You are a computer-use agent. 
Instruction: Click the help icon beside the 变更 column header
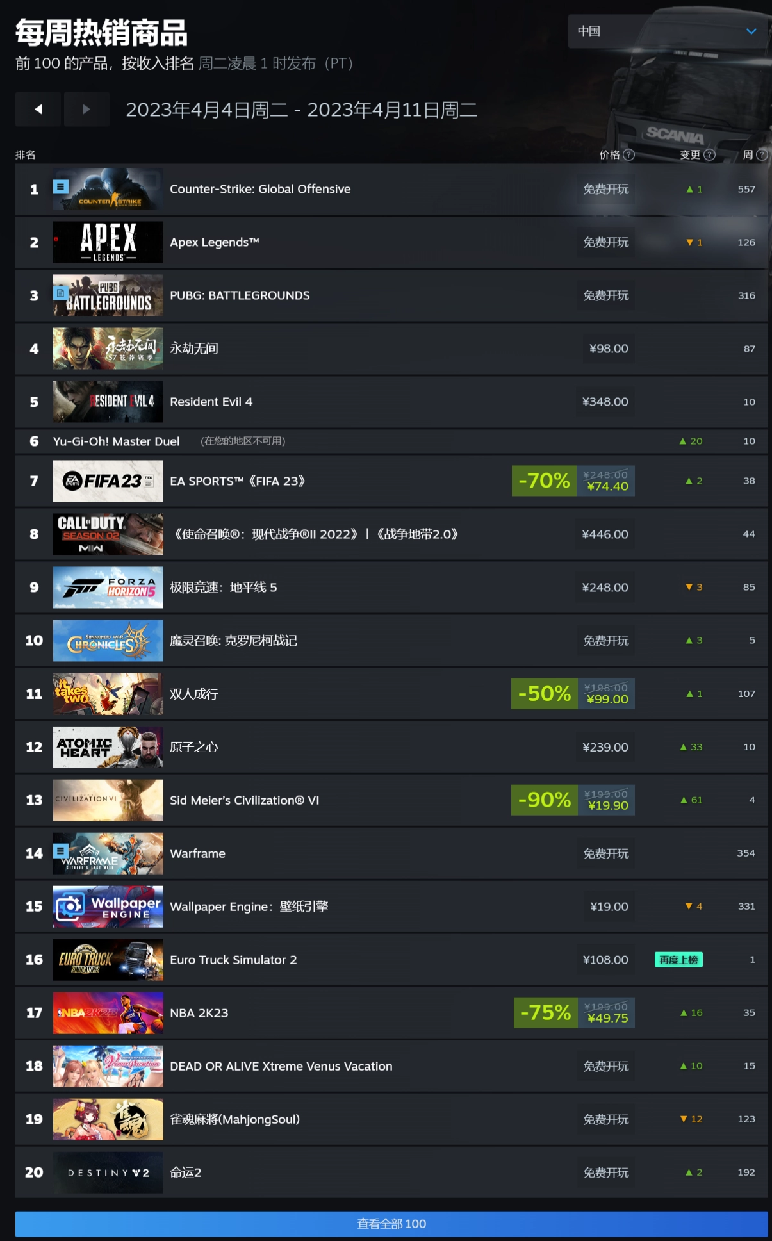[x=709, y=154]
